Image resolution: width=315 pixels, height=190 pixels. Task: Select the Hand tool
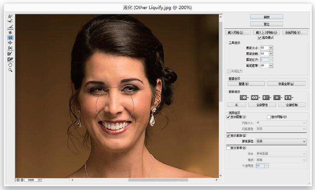(x=10, y=65)
